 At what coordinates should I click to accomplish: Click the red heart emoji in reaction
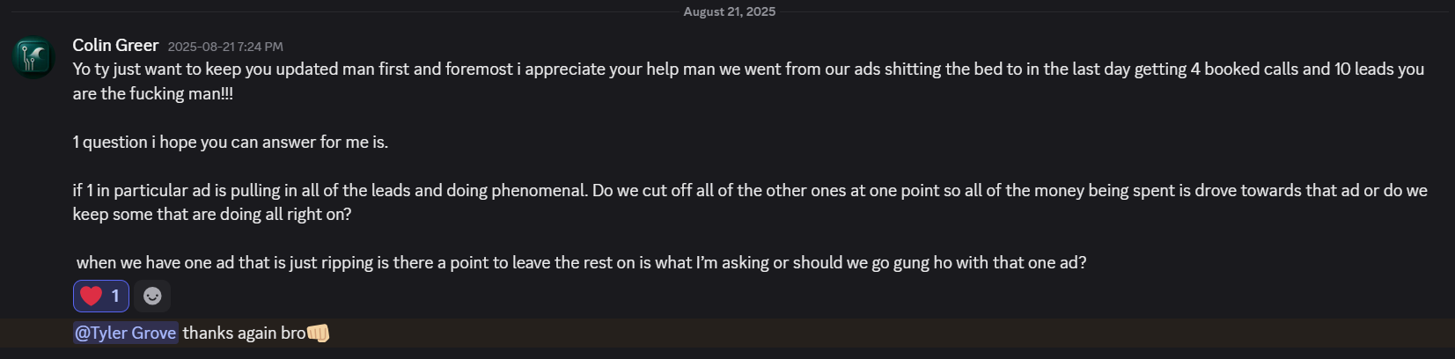coord(92,296)
